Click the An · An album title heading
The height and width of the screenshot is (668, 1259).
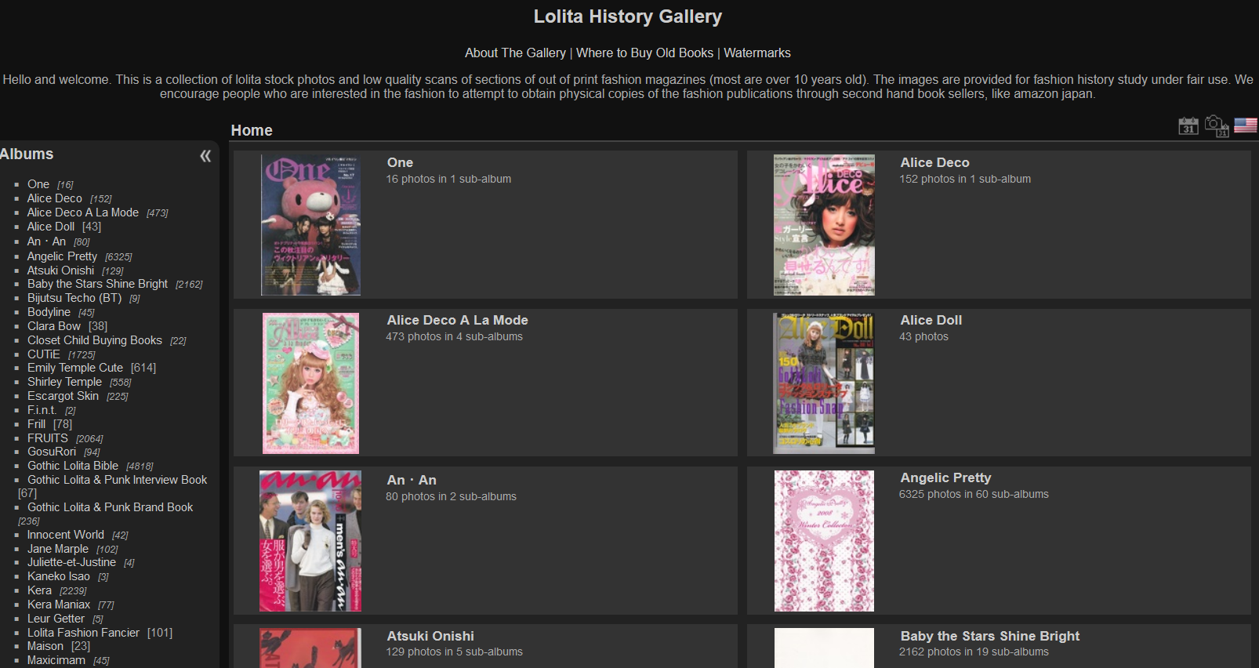coord(412,481)
